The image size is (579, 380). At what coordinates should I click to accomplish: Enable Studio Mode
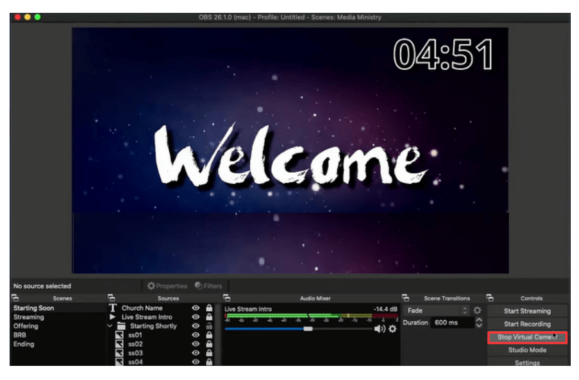coord(527,350)
